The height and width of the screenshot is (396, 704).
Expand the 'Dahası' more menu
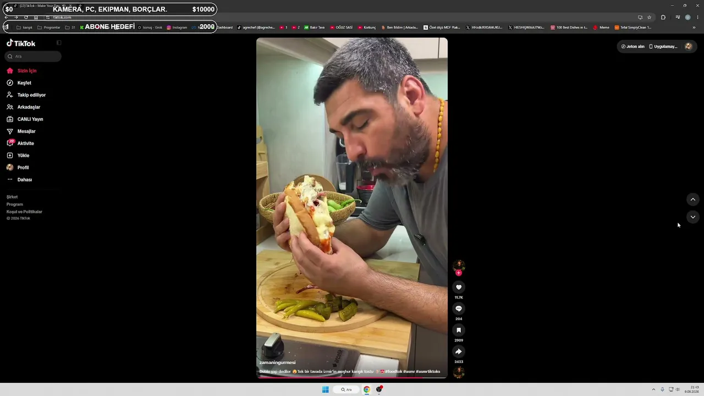[x=19, y=180]
